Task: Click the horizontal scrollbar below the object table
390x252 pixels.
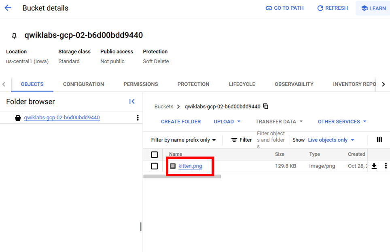Action: [x=182, y=177]
